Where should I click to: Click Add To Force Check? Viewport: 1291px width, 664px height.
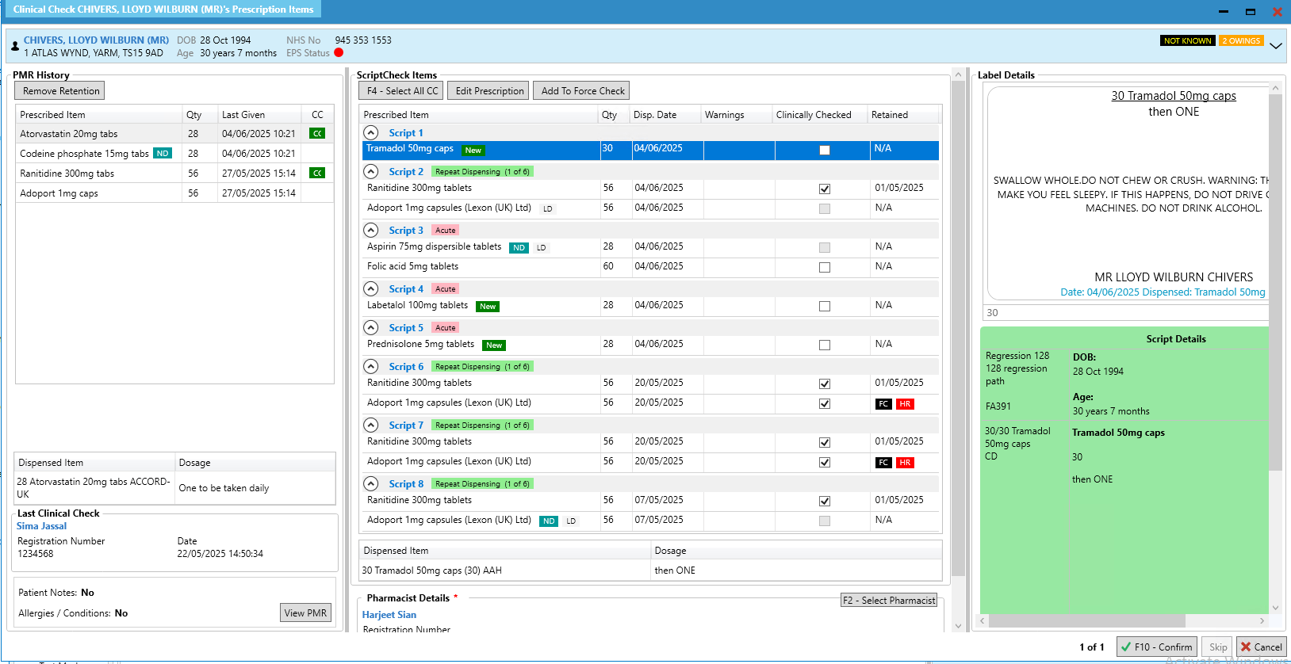coord(583,91)
